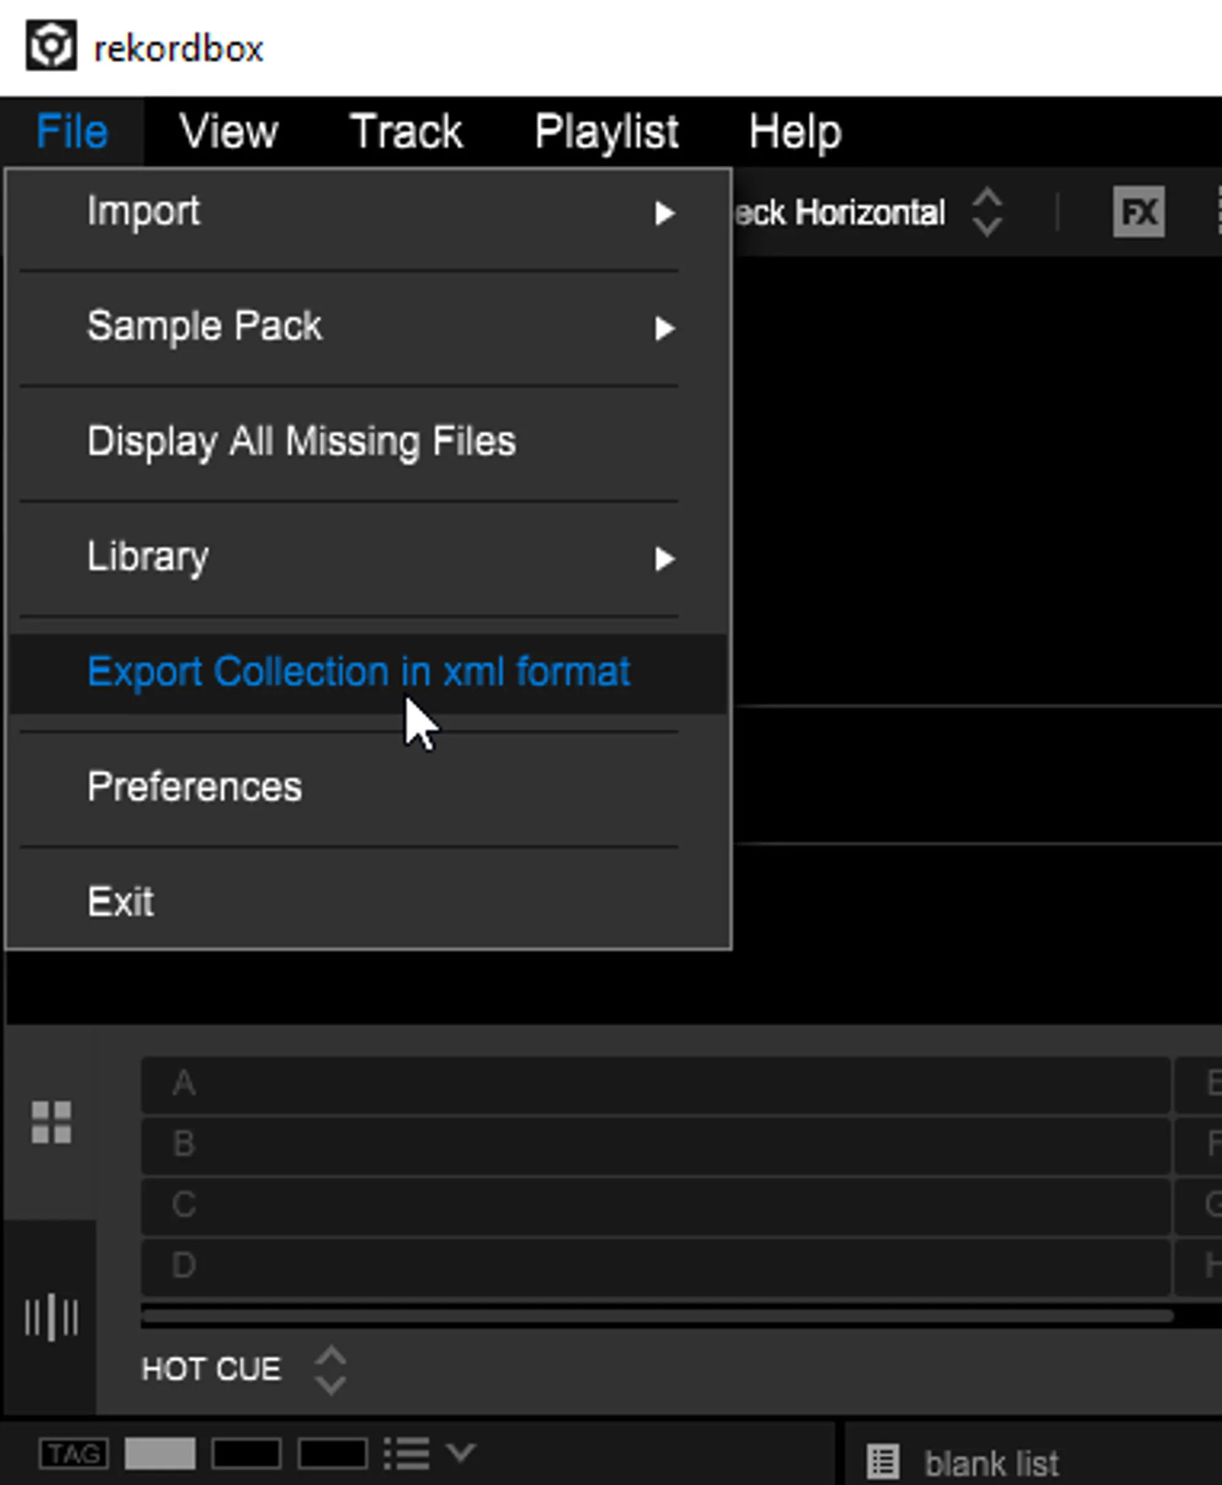Image resolution: width=1222 pixels, height=1485 pixels.
Task: Open Preferences from File menu
Action: tap(195, 787)
